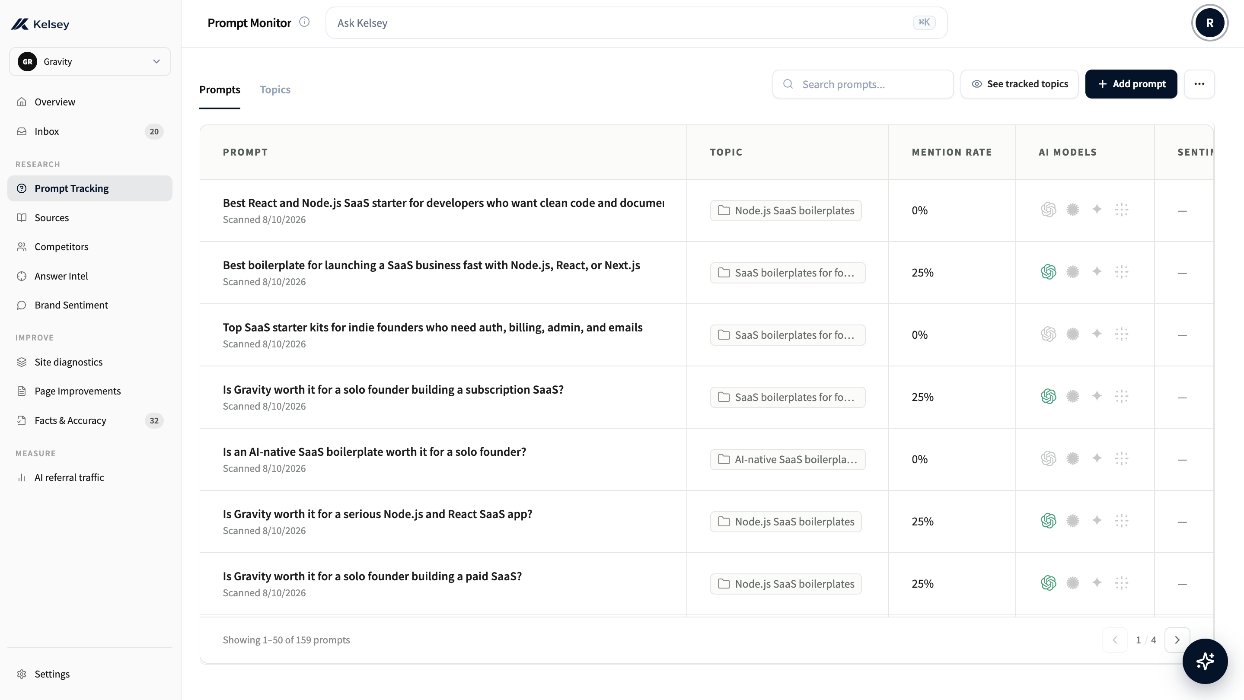Viewport: 1244px width, 700px height.
Task: Click Gemini icon in Top SaaS starter kits row
Action: [1097, 334]
